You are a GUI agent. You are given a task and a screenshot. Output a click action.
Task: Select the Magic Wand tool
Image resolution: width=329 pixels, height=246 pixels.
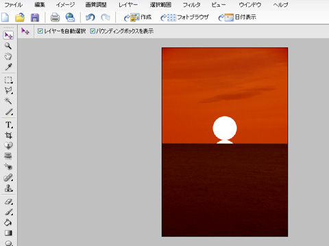pyautogui.click(x=8, y=101)
